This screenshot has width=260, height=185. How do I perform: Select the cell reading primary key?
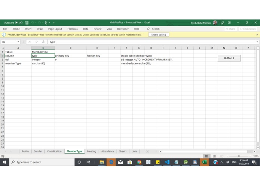pyautogui.click(x=70, y=56)
